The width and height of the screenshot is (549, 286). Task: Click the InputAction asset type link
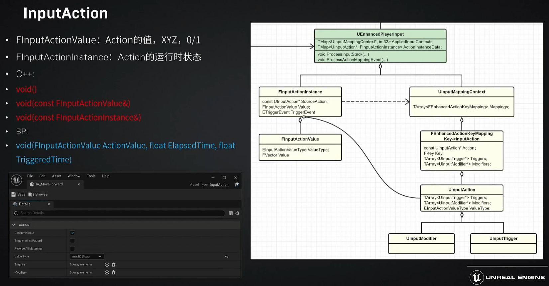219,185
